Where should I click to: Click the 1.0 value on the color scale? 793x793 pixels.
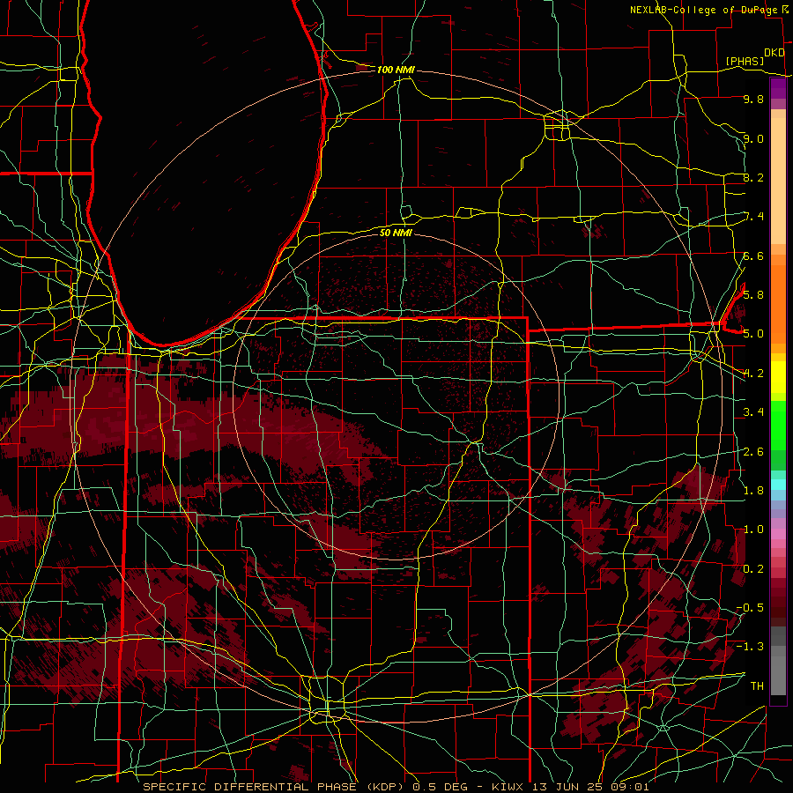[753, 529]
